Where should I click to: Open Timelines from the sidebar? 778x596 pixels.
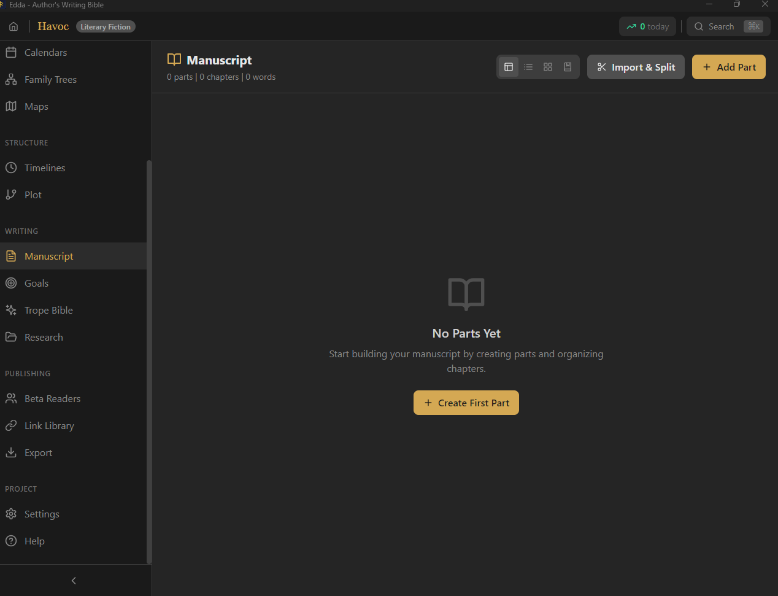(73, 168)
